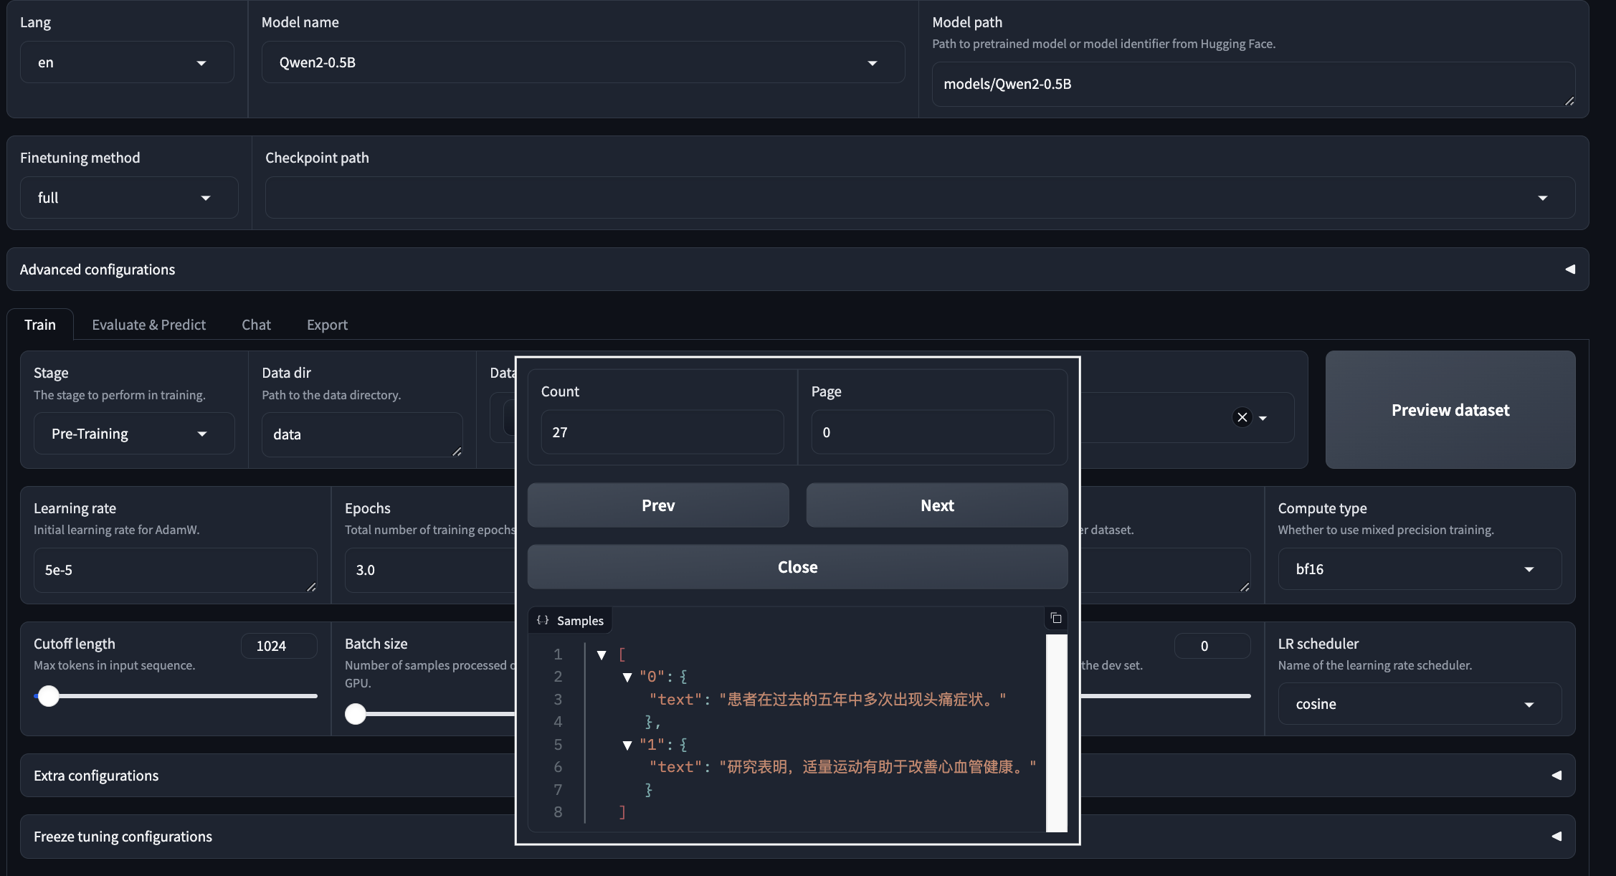Expand Freeze tuning configurations section

click(x=1556, y=837)
